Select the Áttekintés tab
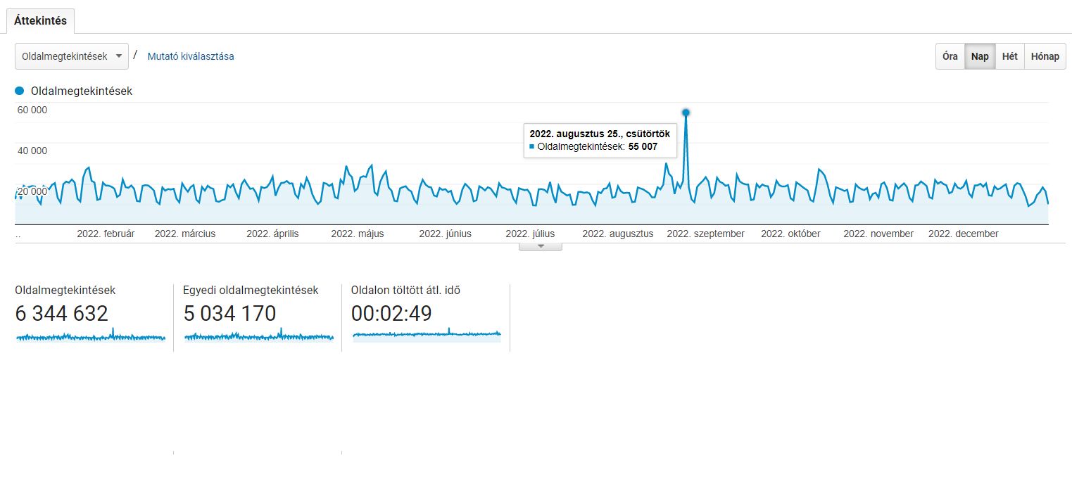 [x=40, y=20]
